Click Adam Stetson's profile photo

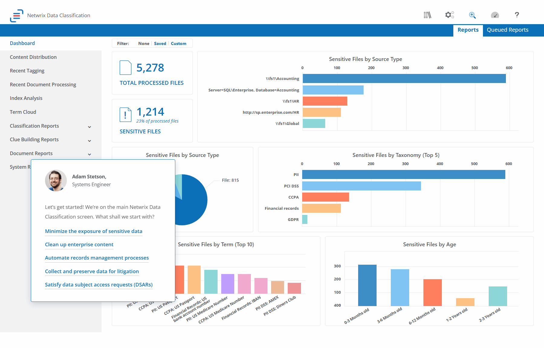(x=56, y=180)
